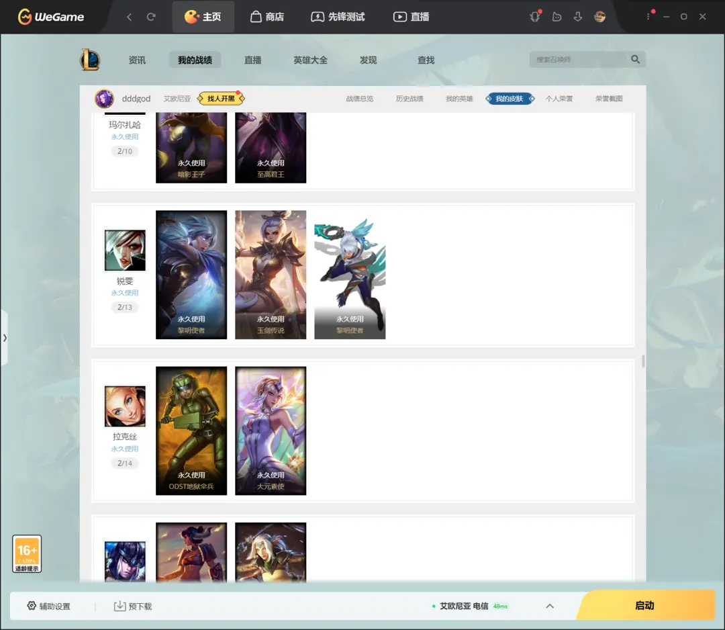Click the dddgod profile avatar

(105, 99)
